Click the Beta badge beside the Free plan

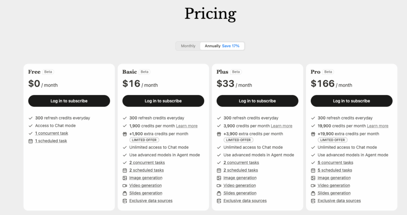48,72
